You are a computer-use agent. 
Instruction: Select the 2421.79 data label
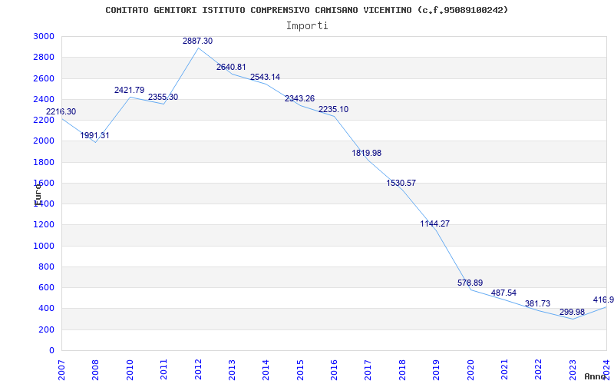(129, 90)
